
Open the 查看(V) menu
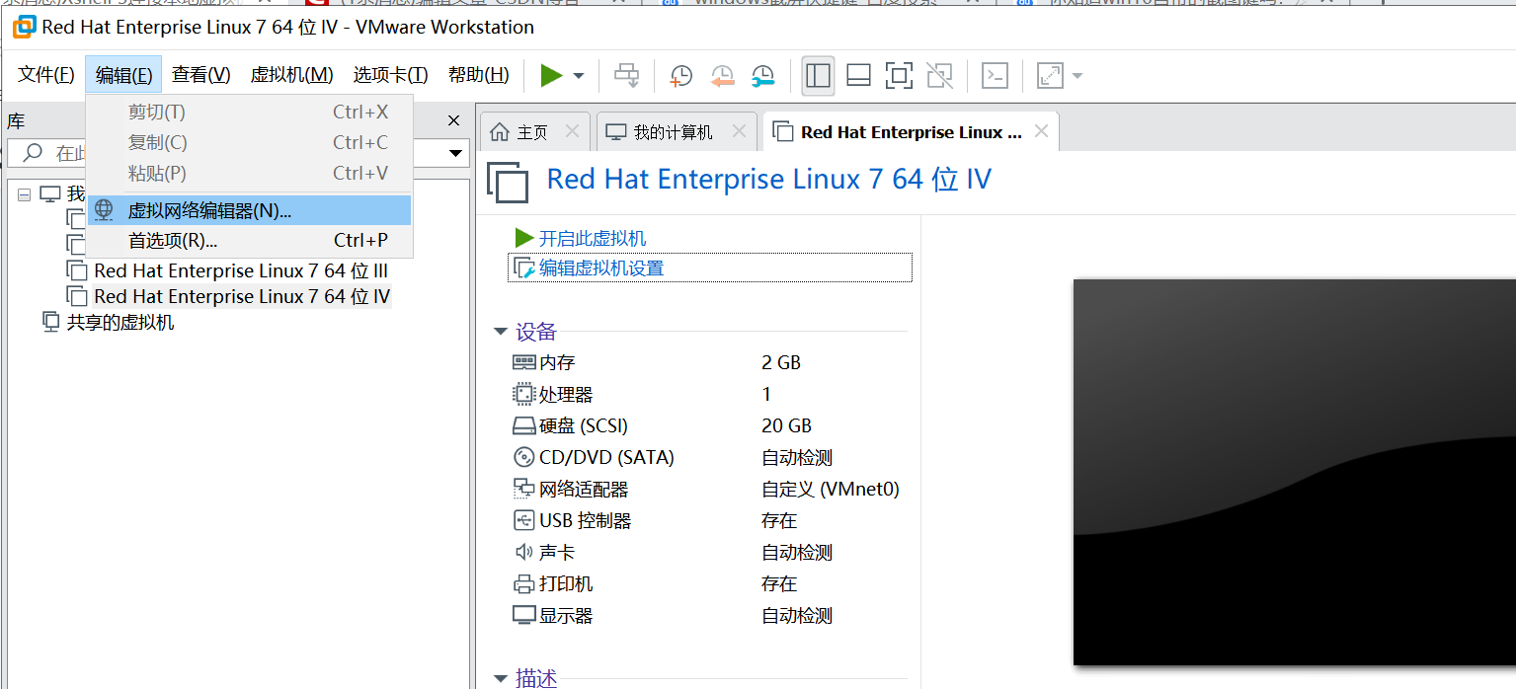pyautogui.click(x=200, y=75)
